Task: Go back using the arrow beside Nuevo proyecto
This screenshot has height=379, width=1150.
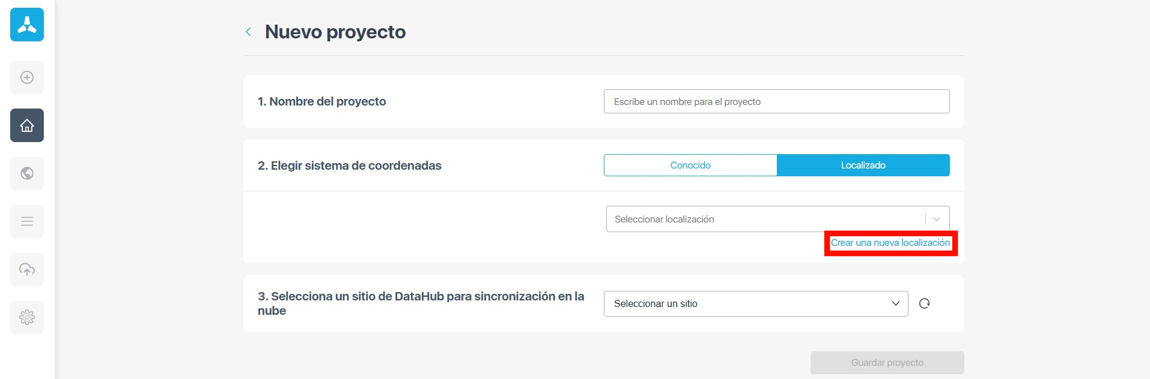Action: (x=248, y=32)
